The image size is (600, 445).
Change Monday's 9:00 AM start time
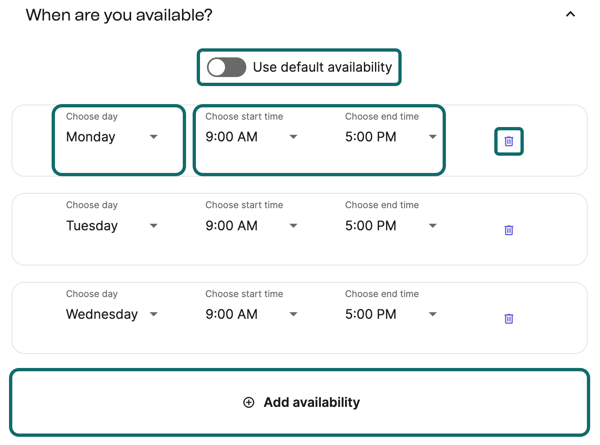click(x=251, y=137)
